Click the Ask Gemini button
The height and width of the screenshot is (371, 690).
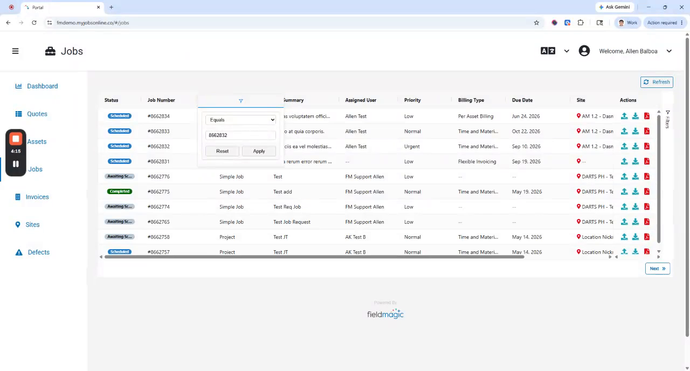click(x=614, y=7)
